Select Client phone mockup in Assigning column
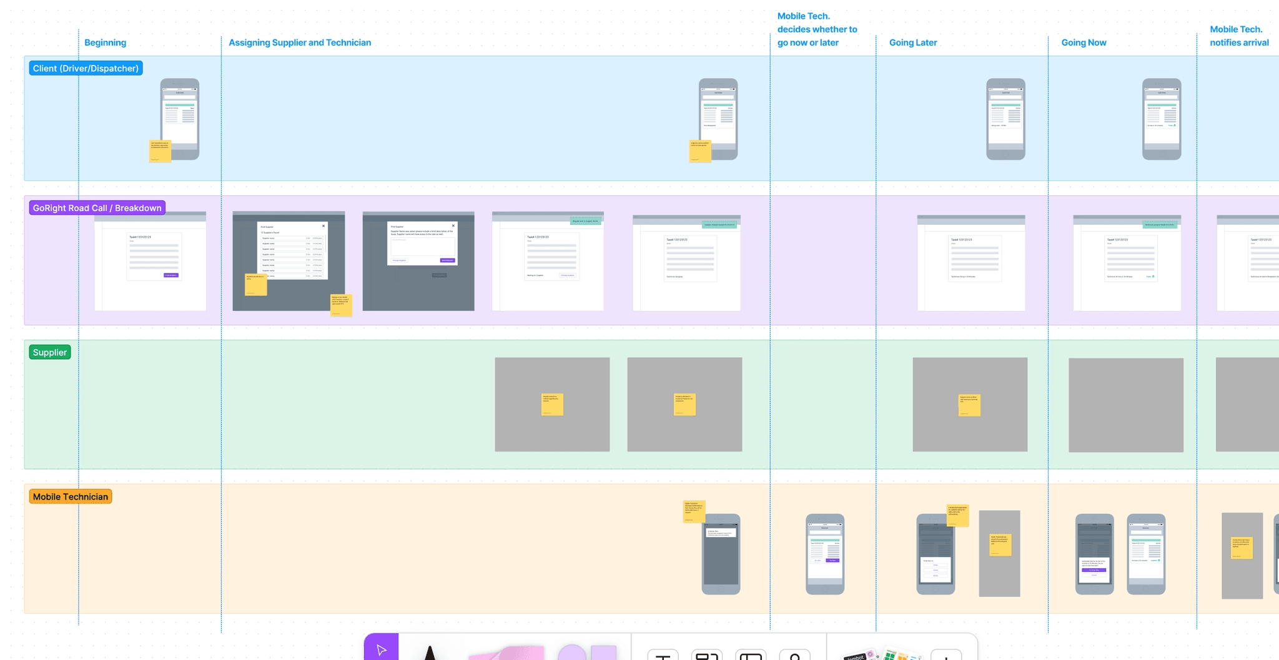 [718, 119]
